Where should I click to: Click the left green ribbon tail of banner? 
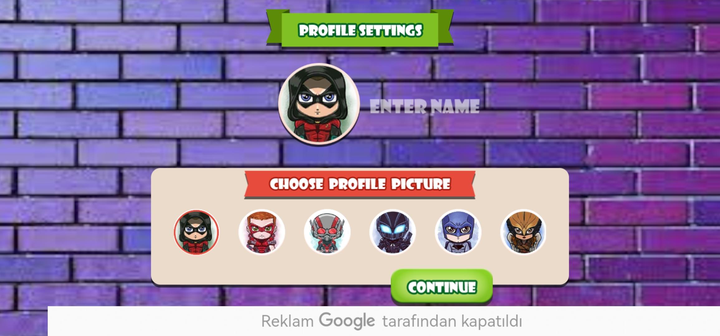point(274,27)
